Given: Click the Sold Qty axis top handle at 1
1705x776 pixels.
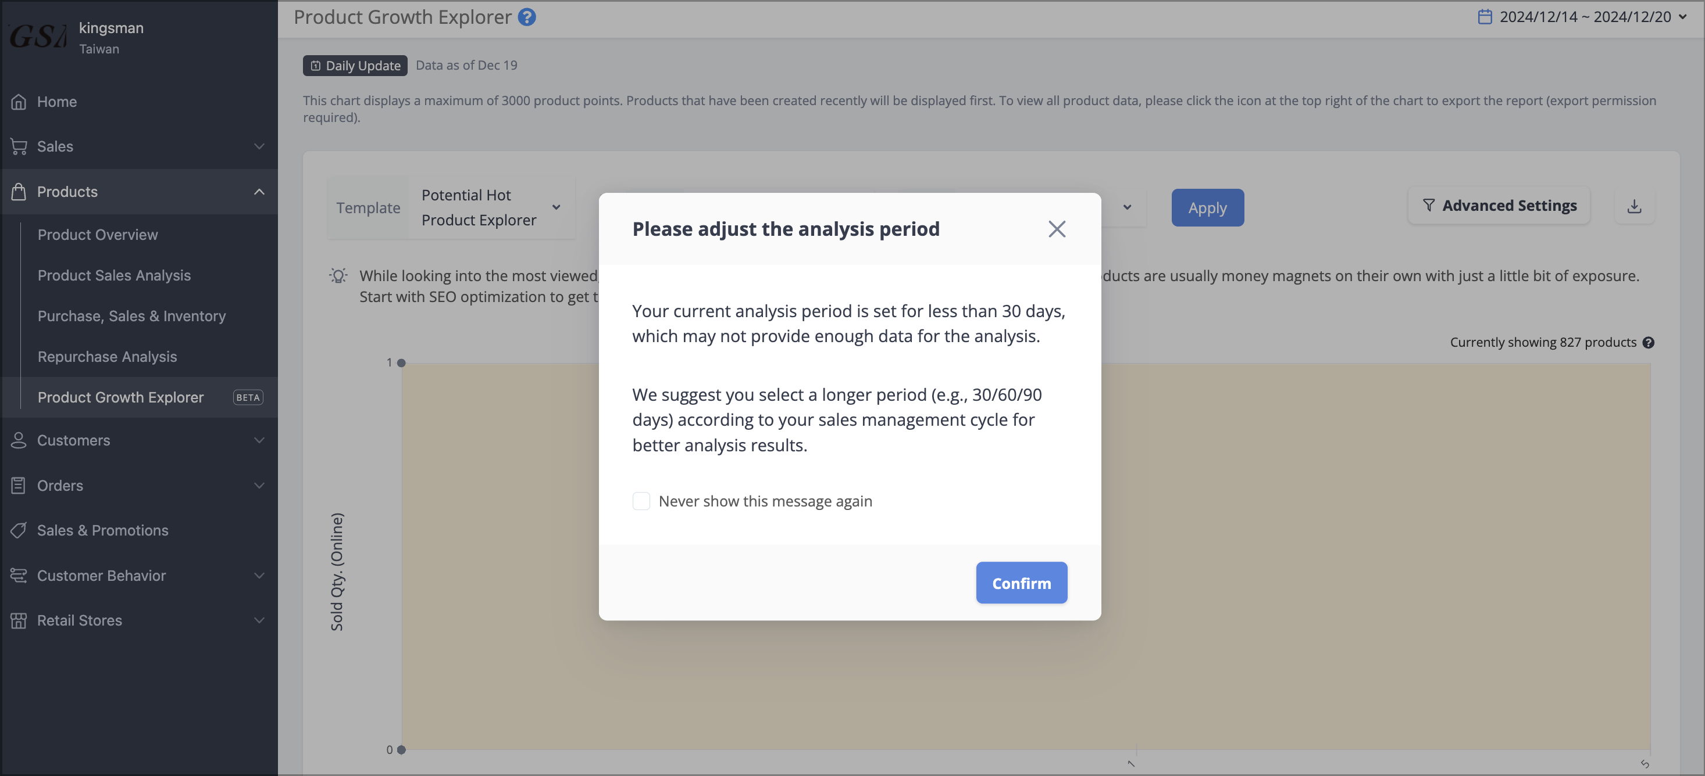Looking at the screenshot, I should [x=401, y=363].
